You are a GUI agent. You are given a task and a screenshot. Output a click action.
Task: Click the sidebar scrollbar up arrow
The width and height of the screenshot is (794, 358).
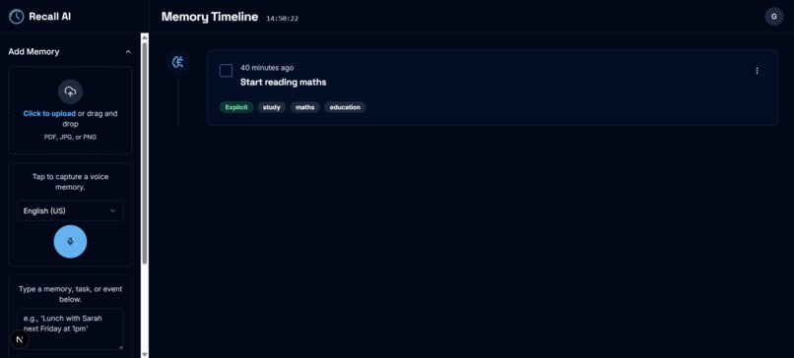click(145, 37)
